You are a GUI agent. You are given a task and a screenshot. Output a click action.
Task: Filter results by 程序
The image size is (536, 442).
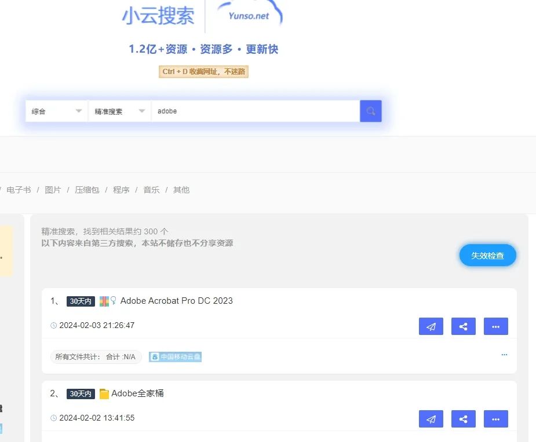pyautogui.click(x=121, y=190)
